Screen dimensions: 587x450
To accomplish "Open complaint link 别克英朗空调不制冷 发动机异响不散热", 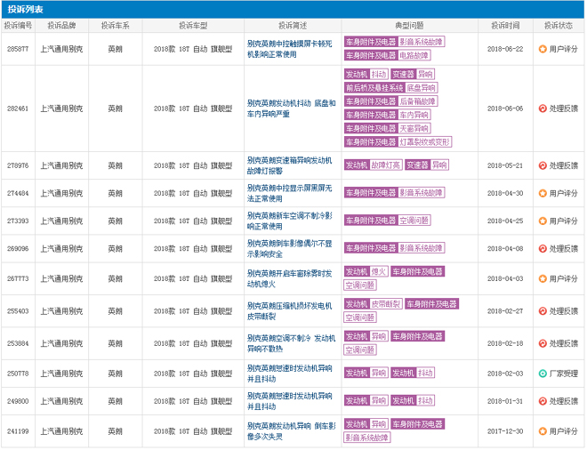I will 291,343.
